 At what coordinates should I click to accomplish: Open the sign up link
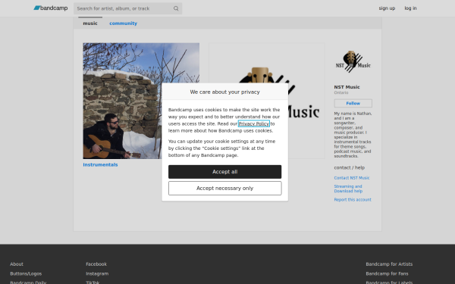click(x=387, y=8)
